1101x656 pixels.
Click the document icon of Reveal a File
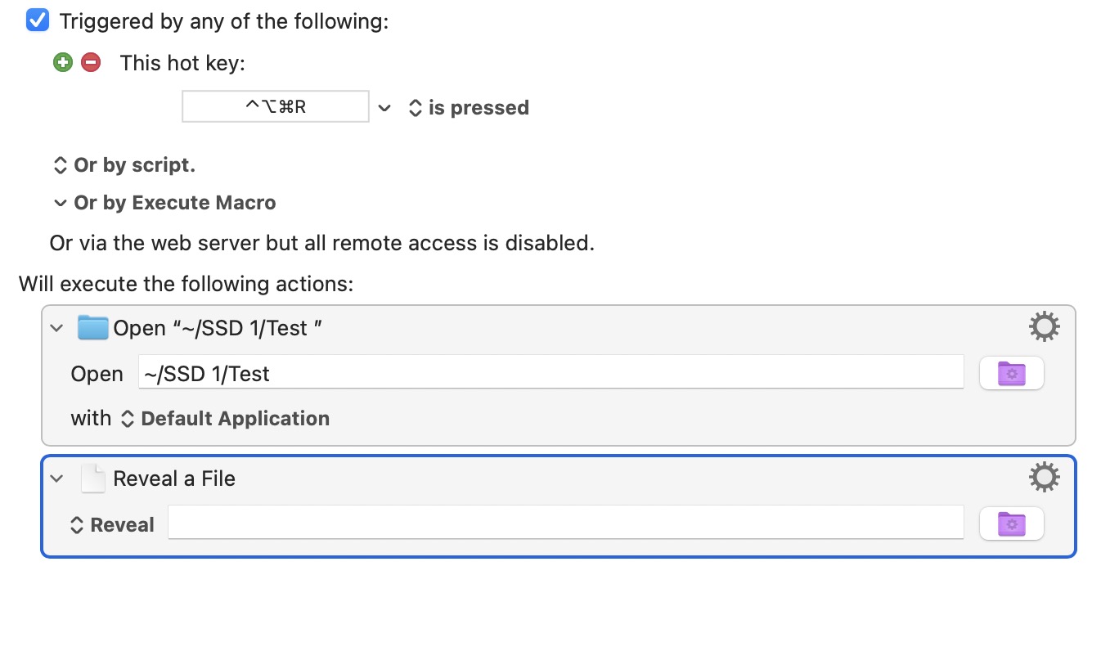pos(93,479)
